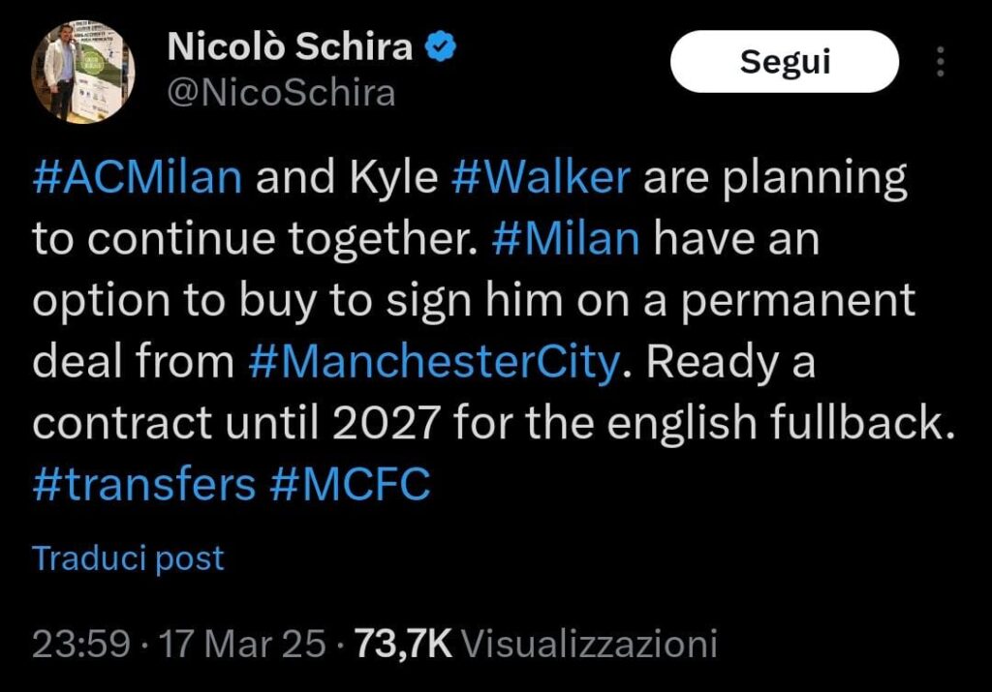The image size is (992, 692).
Task: Click the 73,7K view count
Action: tap(405, 644)
